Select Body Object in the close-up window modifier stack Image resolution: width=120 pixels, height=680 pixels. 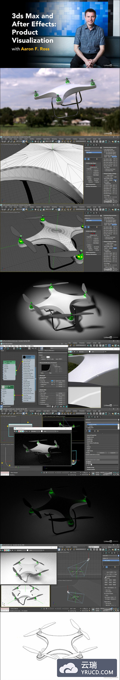coord(93,153)
